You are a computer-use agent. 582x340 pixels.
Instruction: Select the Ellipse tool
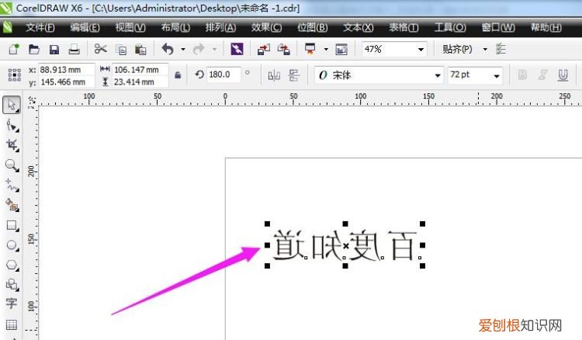pyautogui.click(x=12, y=245)
